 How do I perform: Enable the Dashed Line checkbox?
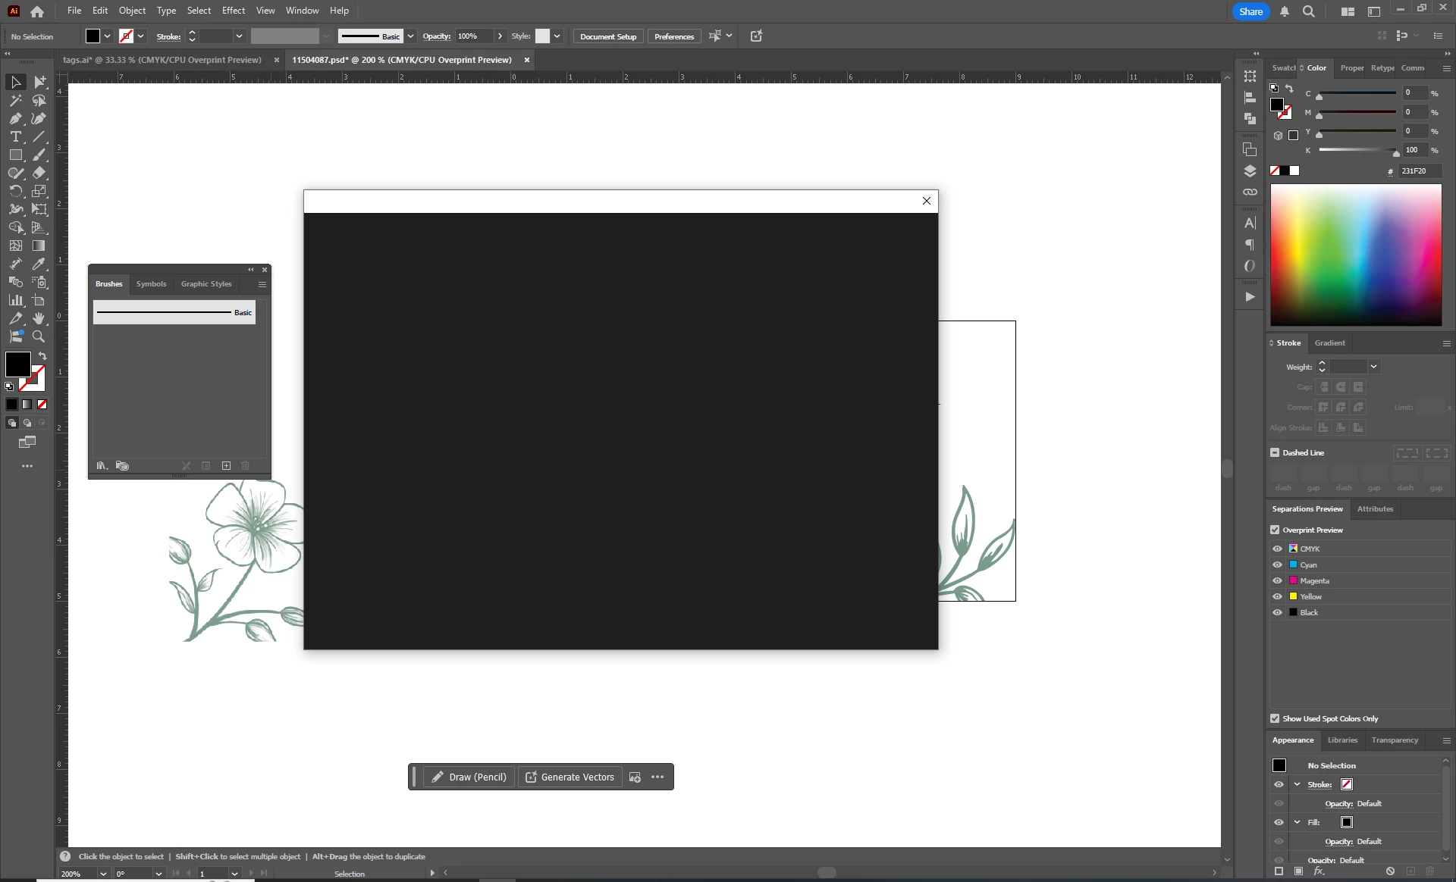tap(1275, 452)
